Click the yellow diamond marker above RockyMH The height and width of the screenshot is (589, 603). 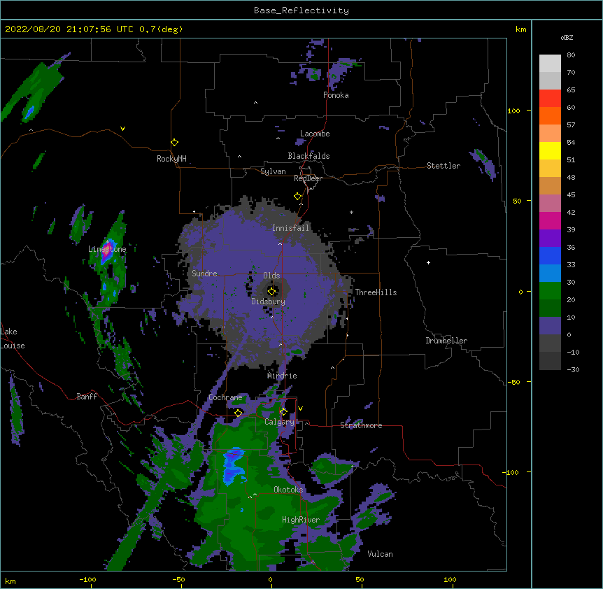click(x=174, y=142)
